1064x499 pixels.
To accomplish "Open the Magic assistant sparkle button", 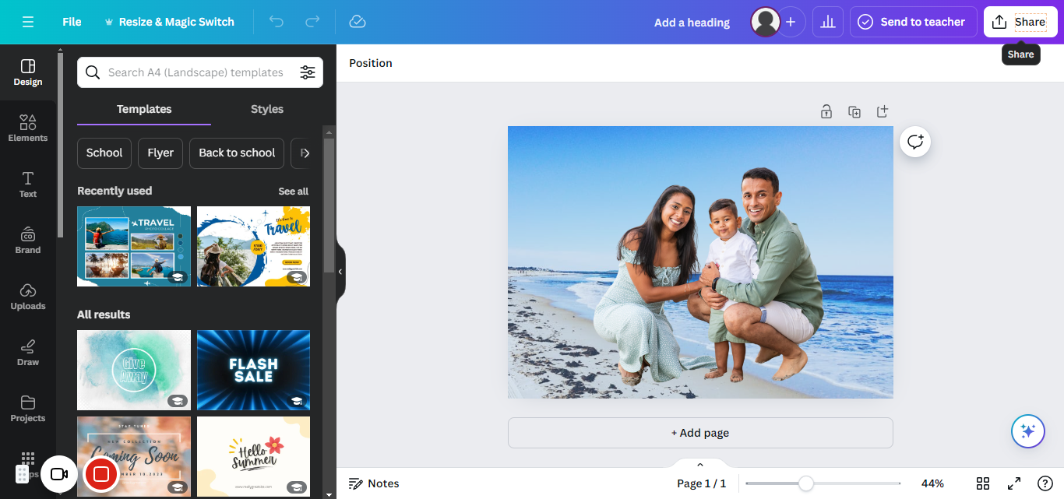I will [x=1027, y=431].
